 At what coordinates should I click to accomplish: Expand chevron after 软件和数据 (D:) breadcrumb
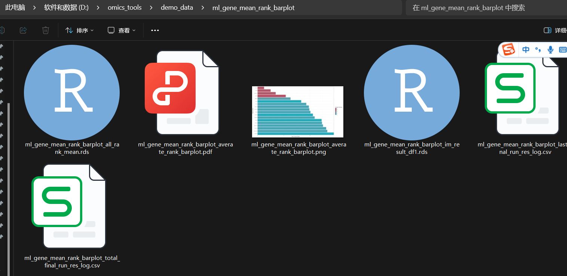98,7
